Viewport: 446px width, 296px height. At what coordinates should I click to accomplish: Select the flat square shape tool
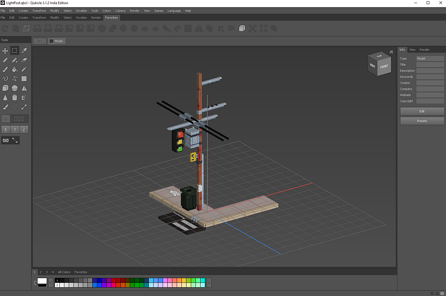click(24, 78)
